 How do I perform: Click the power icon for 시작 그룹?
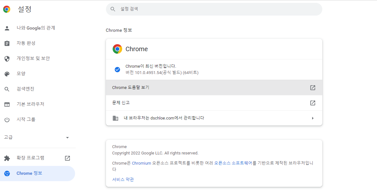(x=7, y=119)
